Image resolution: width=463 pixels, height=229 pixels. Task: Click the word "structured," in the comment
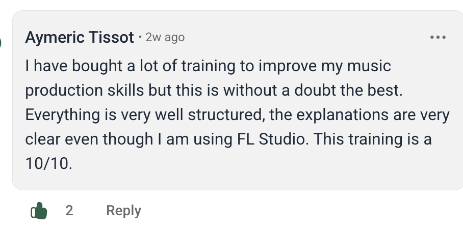[x=226, y=115]
